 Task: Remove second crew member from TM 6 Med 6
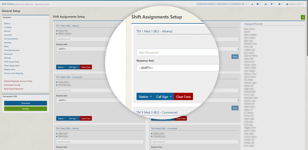pyautogui.click(x=152, y=136)
